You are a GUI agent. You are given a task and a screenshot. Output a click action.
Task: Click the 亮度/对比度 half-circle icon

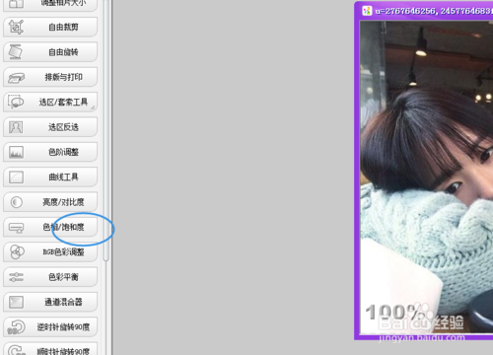[x=16, y=202]
